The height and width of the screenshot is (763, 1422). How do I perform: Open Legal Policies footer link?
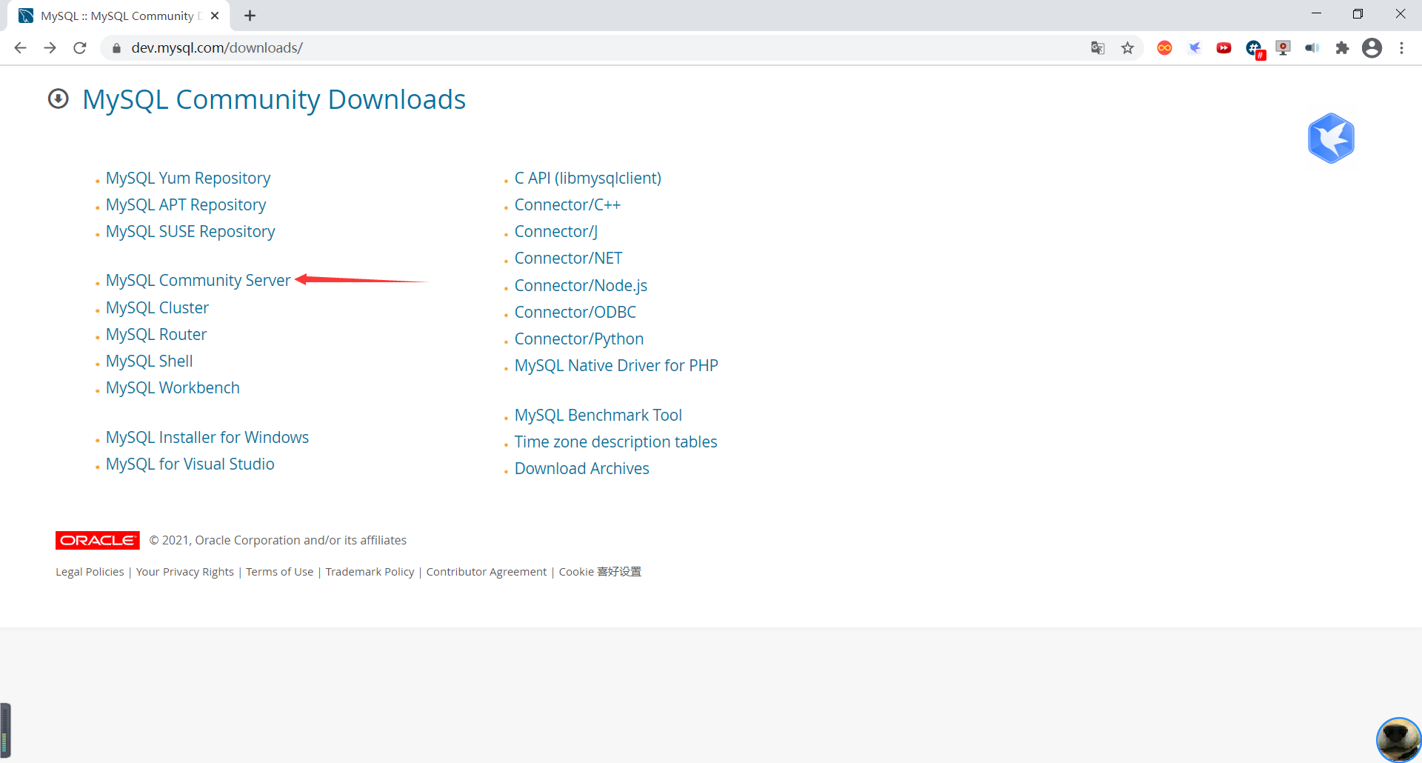90,572
